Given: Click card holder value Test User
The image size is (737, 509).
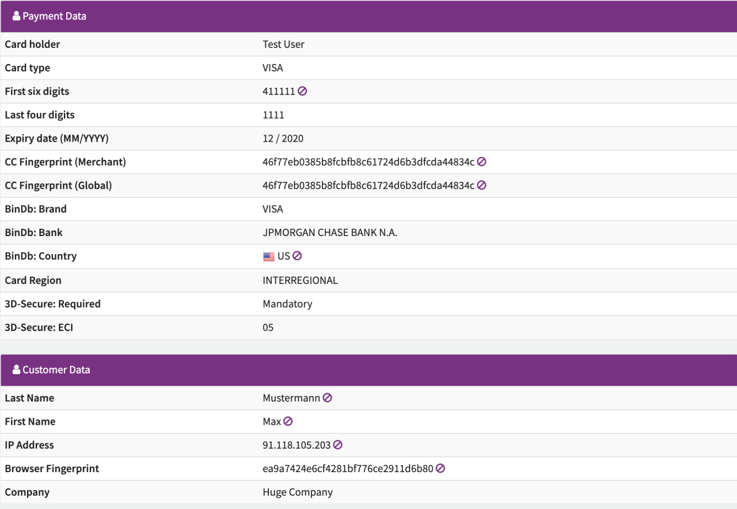Looking at the screenshot, I should point(283,44).
